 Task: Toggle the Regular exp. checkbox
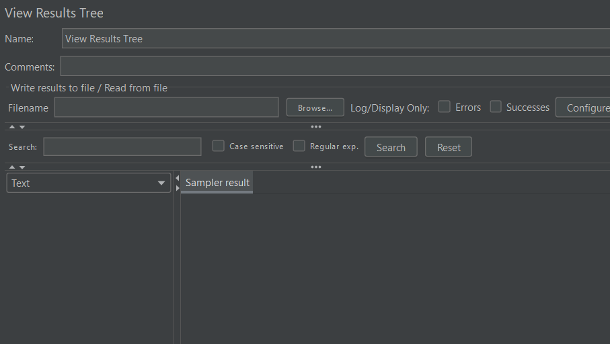pos(299,146)
